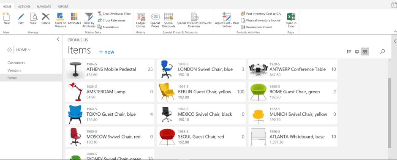Open Customers in navigation
The image size is (397, 160).
tap(16, 63)
